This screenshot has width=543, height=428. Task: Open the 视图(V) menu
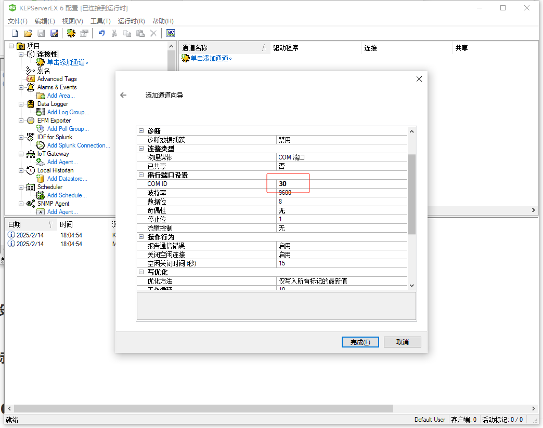click(x=73, y=21)
